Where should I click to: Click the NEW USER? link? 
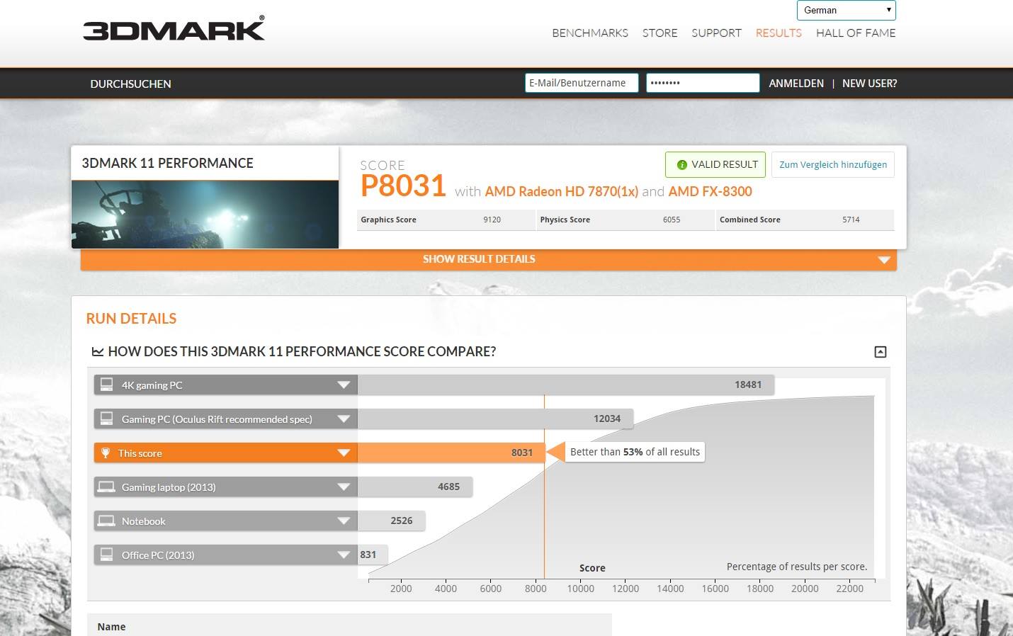tap(869, 84)
